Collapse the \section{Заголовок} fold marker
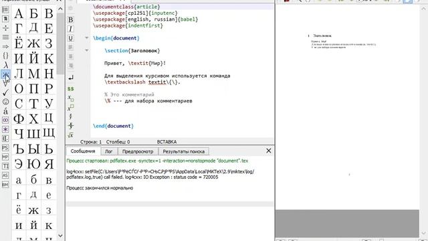The width and height of the screenshot is (428, 241). click(x=87, y=51)
